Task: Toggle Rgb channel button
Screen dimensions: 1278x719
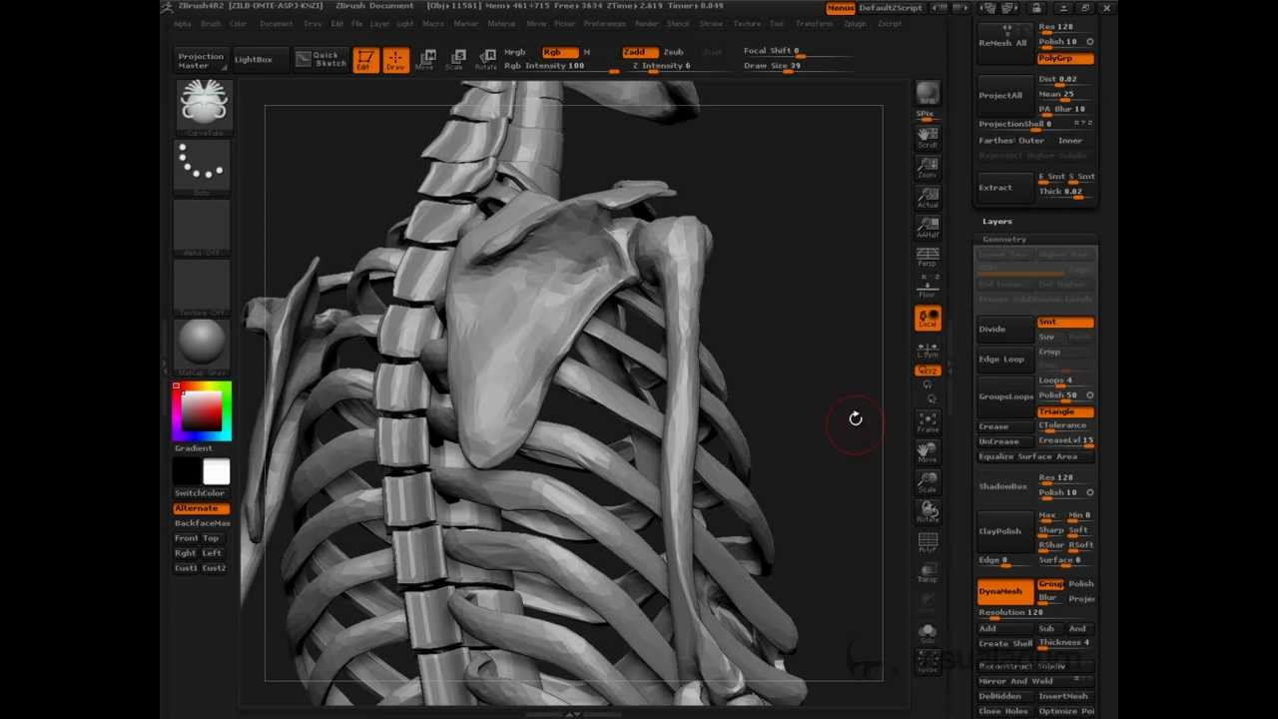Action: 559,52
